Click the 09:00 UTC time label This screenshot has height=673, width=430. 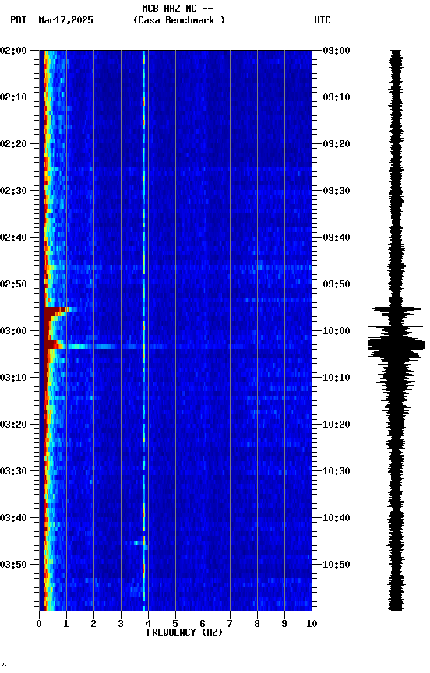337,51
